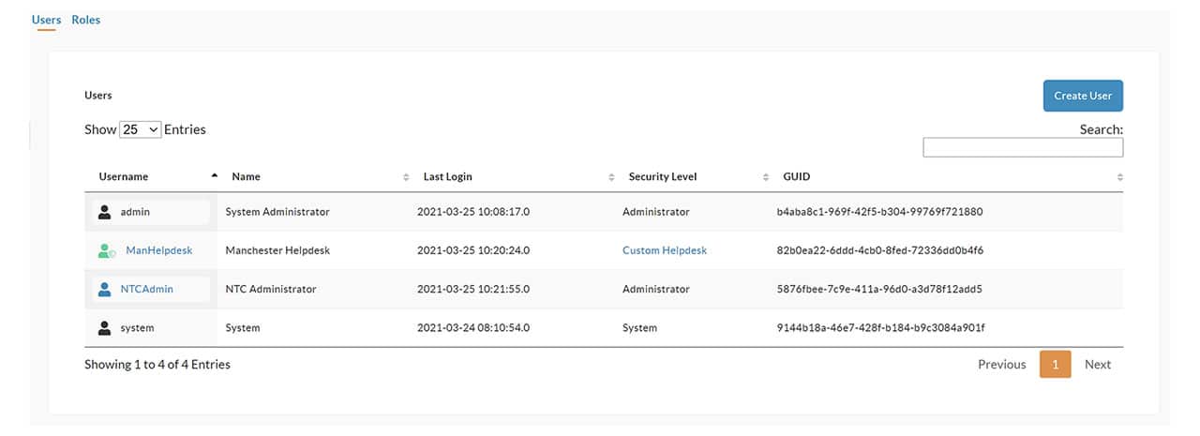Viewport: 1200px width, 436px height.
Task: Go to the Previous page
Action: click(1002, 365)
